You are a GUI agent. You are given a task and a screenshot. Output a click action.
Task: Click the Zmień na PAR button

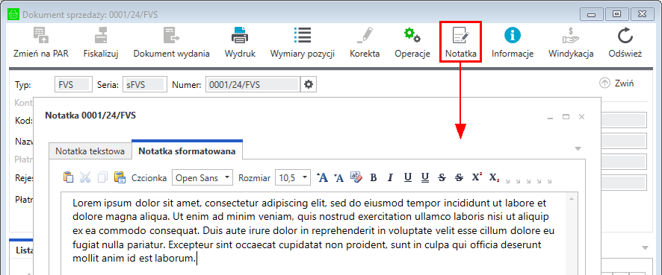point(41,42)
